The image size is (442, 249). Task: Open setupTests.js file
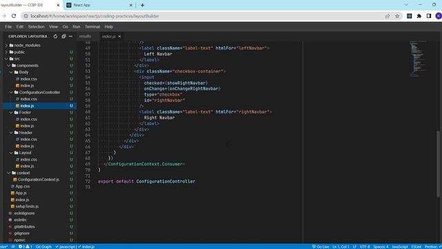27,206
